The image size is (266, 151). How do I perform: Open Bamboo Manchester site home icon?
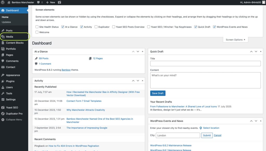9,2
